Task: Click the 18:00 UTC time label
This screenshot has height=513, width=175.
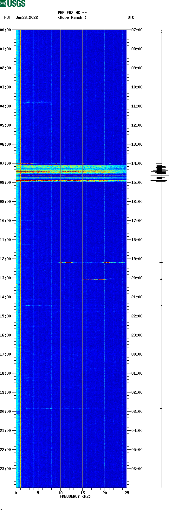Action: (137, 240)
